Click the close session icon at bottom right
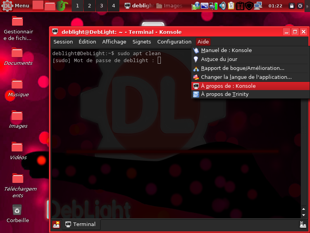The width and height of the screenshot is (310, 233). 303,224
